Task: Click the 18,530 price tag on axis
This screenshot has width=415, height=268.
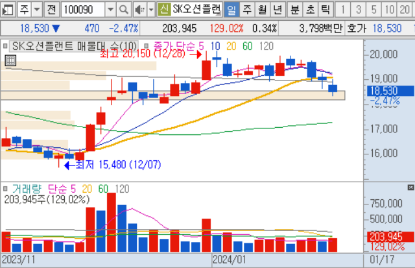Action: [x=390, y=91]
